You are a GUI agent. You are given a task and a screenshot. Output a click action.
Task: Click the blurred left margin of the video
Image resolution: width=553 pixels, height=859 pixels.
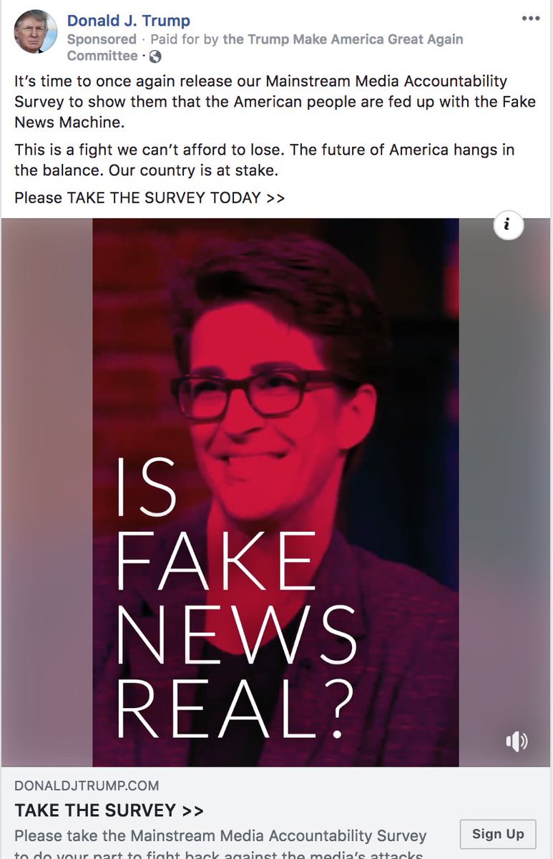(47, 492)
